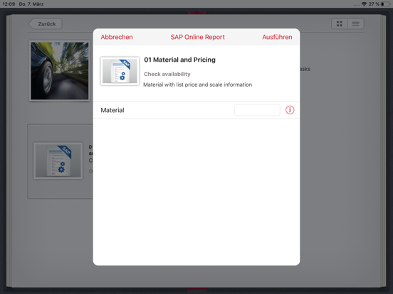This screenshot has width=393, height=294.
Task: Open the car wheel thumbnail image
Action: coord(59,71)
